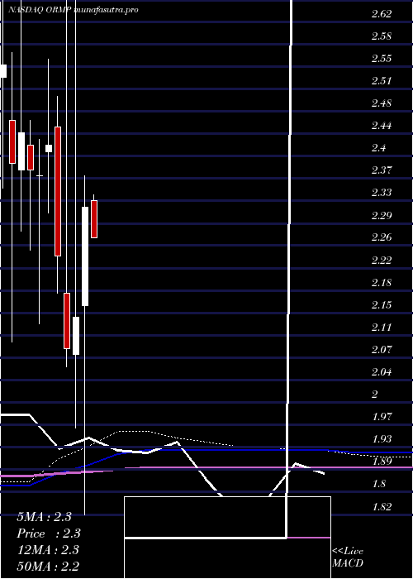Screen dimensions: 413x579
Task: Click the 1.82 price axis label
Action: click(382, 506)
